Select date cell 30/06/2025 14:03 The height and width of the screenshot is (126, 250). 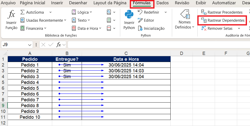pos(126,71)
